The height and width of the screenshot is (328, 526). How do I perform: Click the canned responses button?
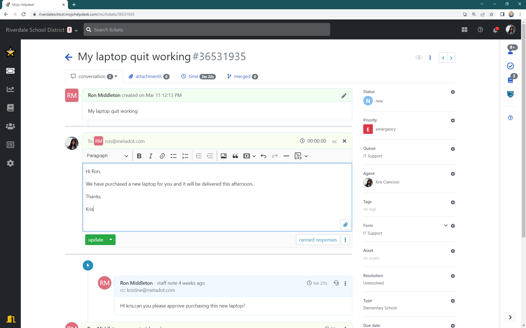click(x=318, y=240)
